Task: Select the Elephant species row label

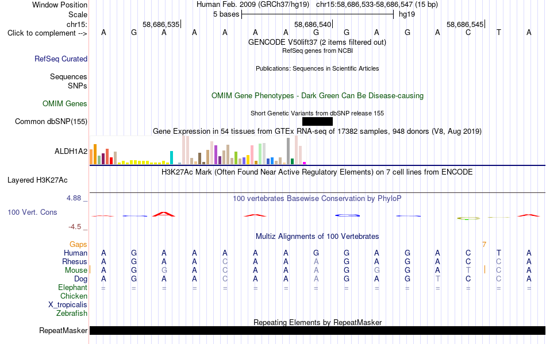Action: [x=73, y=288]
